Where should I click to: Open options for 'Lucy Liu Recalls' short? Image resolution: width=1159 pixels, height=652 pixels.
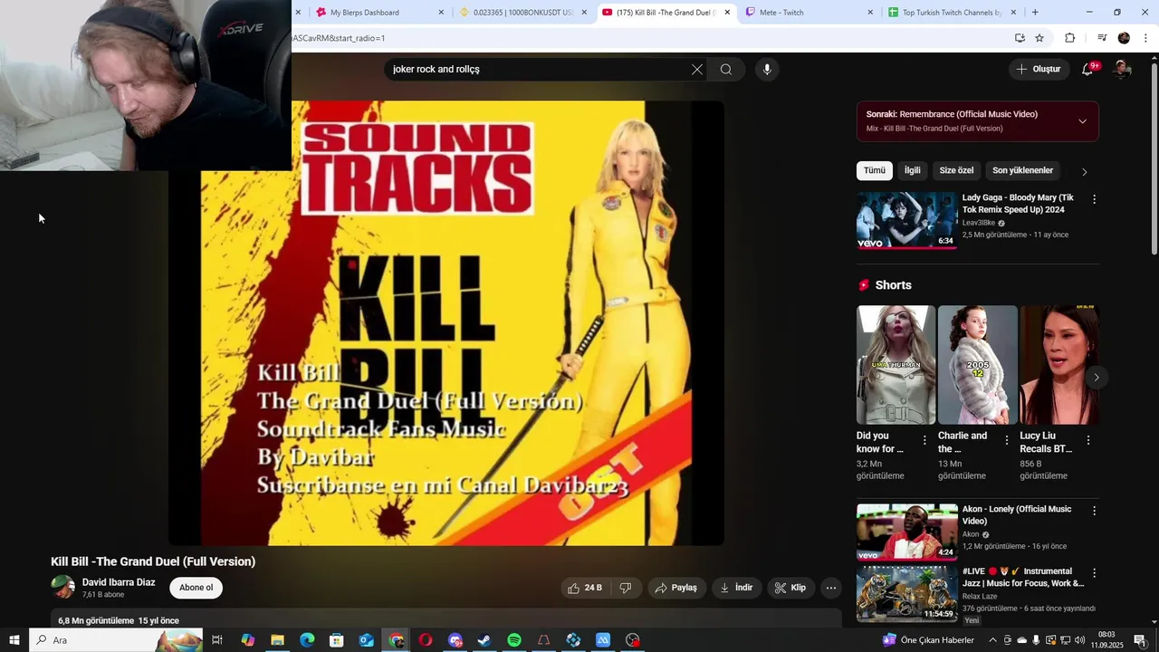1088,440
